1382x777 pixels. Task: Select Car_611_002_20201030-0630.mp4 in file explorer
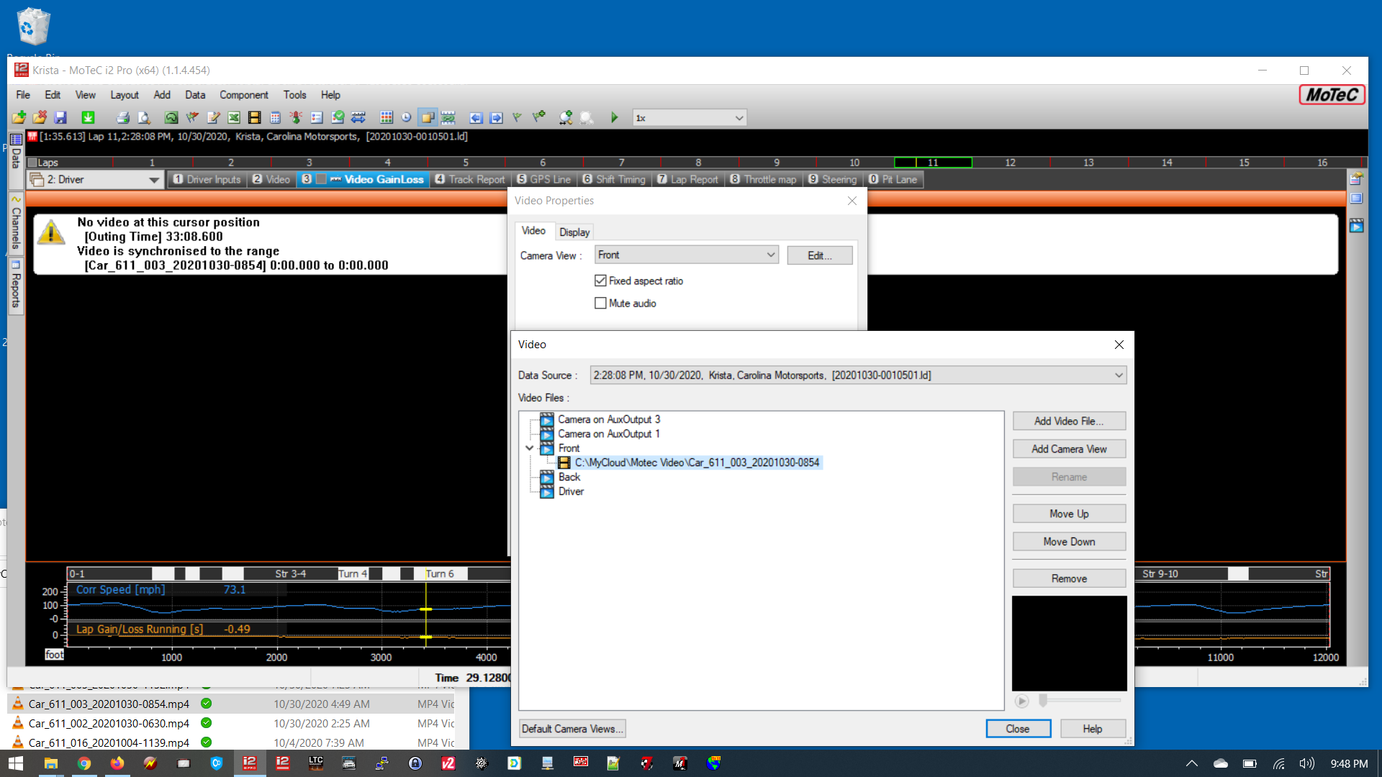[x=109, y=723]
